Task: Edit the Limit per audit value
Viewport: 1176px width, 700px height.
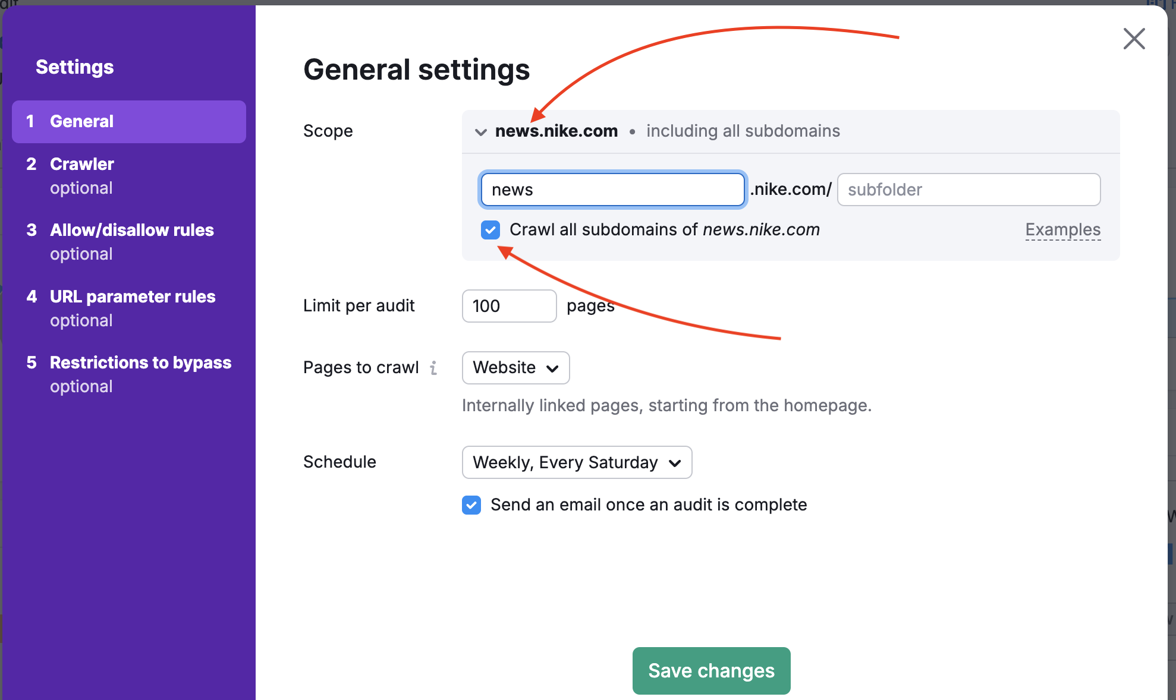Action: 509,305
